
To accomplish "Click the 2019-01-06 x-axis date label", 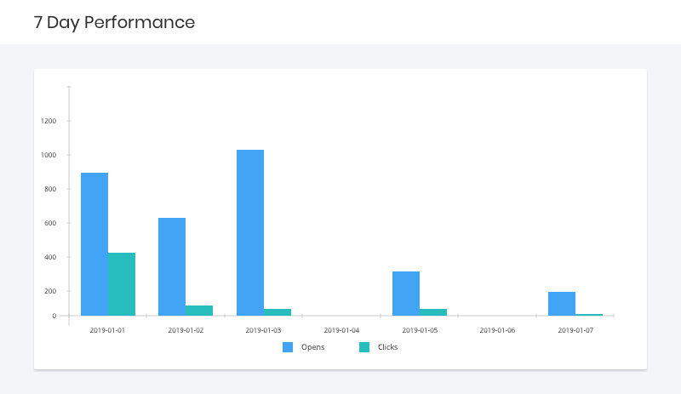I will pos(497,330).
